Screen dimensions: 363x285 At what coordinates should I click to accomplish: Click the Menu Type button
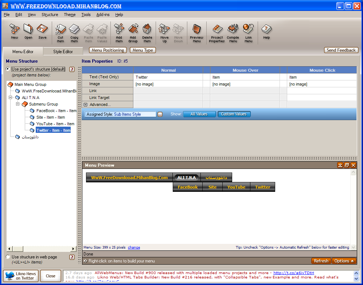pyautogui.click(x=143, y=50)
